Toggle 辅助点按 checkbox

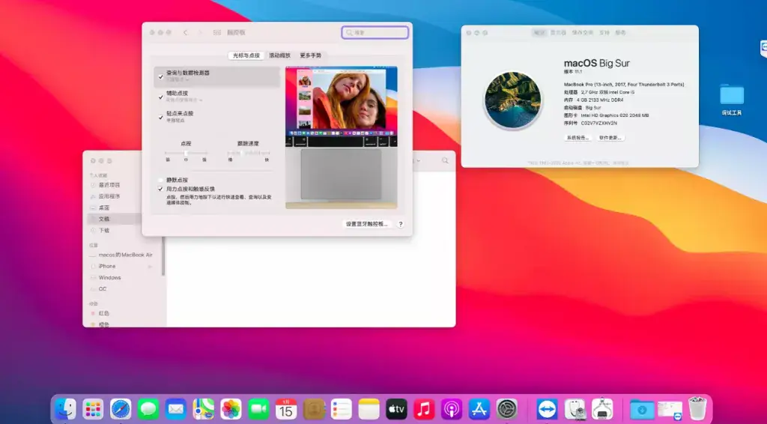click(x=160, y=97)
